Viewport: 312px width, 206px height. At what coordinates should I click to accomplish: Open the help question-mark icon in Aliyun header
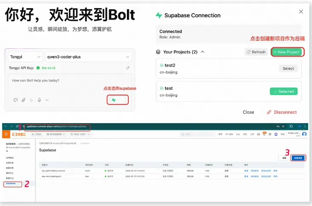point(270,134)
